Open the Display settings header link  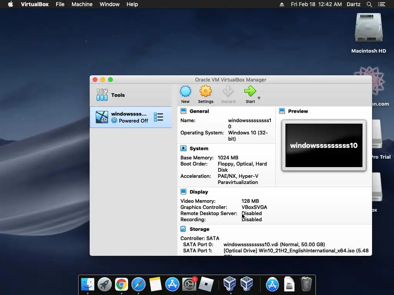click(199, 192)
